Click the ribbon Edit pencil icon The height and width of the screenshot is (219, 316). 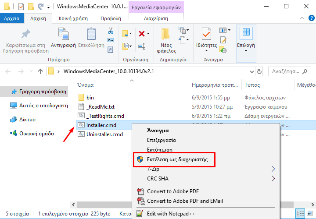coord(223,40)
